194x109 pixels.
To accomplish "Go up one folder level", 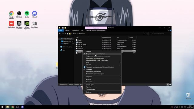I will (67, 34).
